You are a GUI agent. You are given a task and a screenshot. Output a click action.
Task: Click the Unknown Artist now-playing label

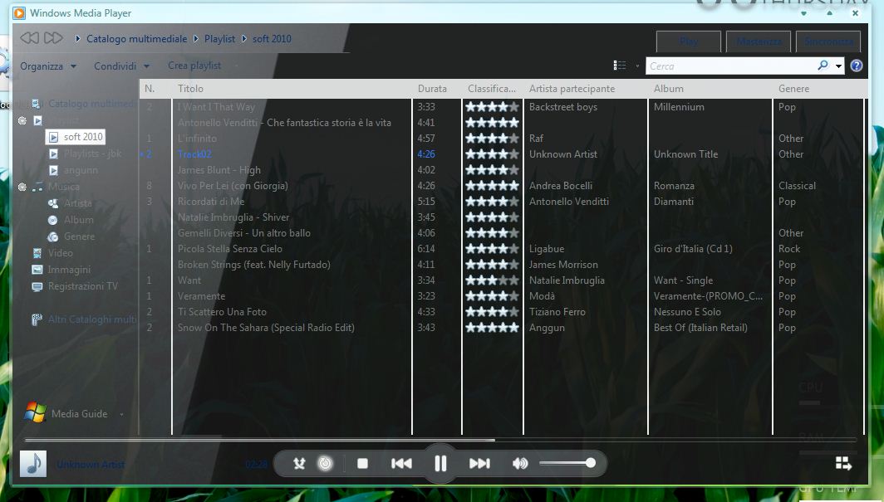pos(91,465)
